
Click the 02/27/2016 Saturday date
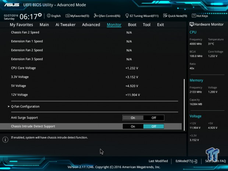coord(11,17)
